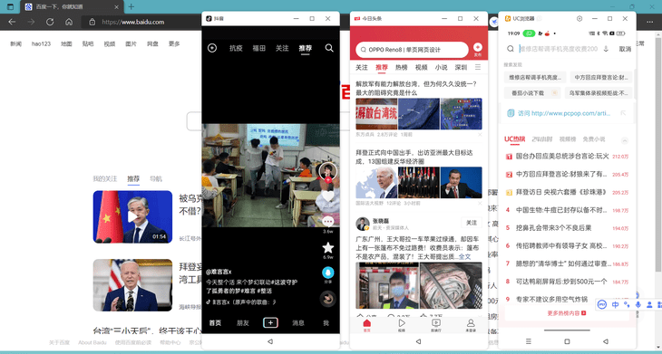This screenshot has height=354, width=662.
Task: Open the 朋友 tab in Douyin bottom bar
Action: [243, 323]
